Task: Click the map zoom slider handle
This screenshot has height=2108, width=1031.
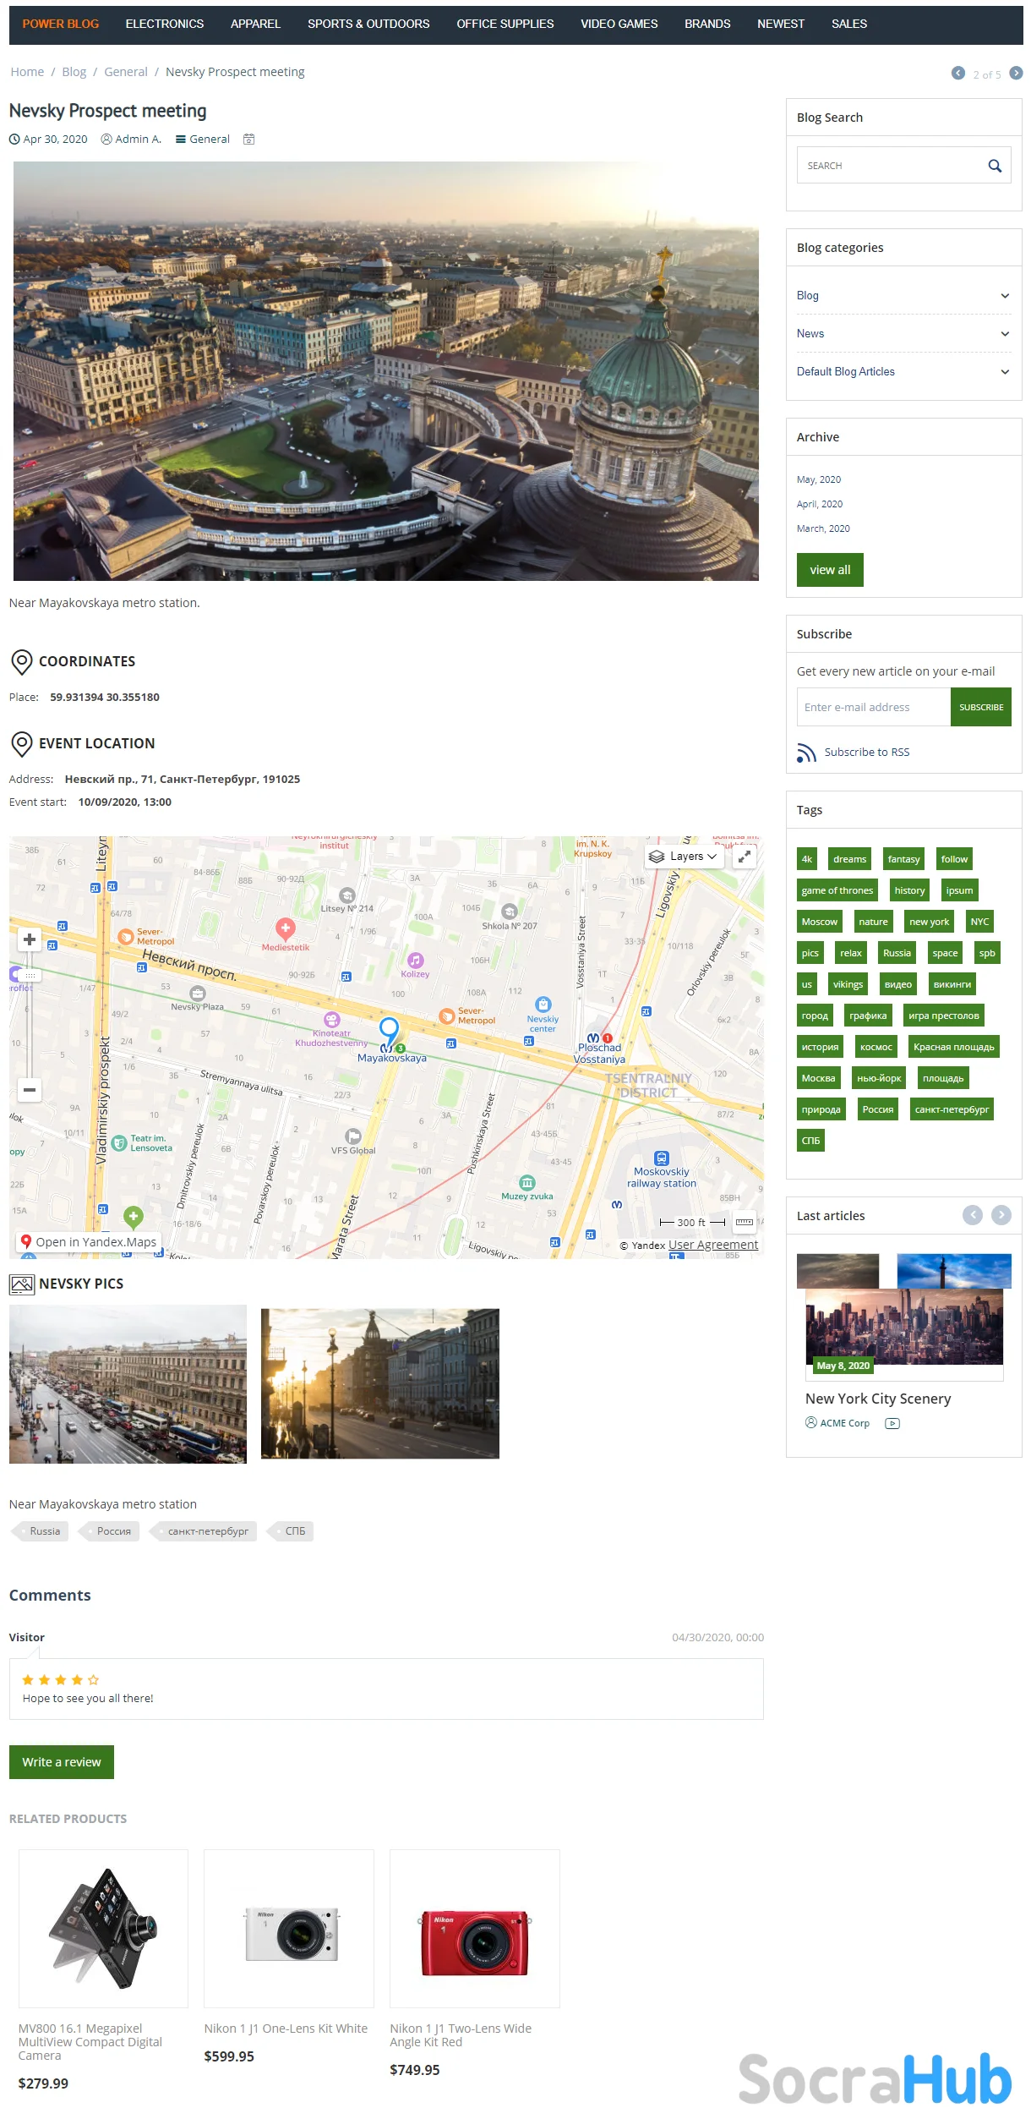Action: (30, 975)
